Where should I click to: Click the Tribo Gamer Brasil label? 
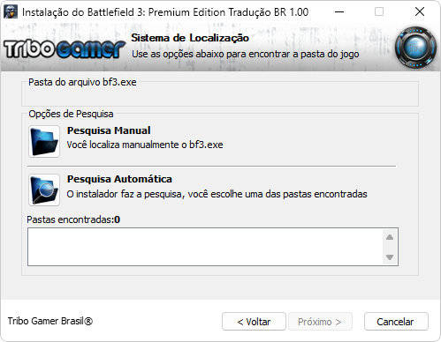[50, 321]
